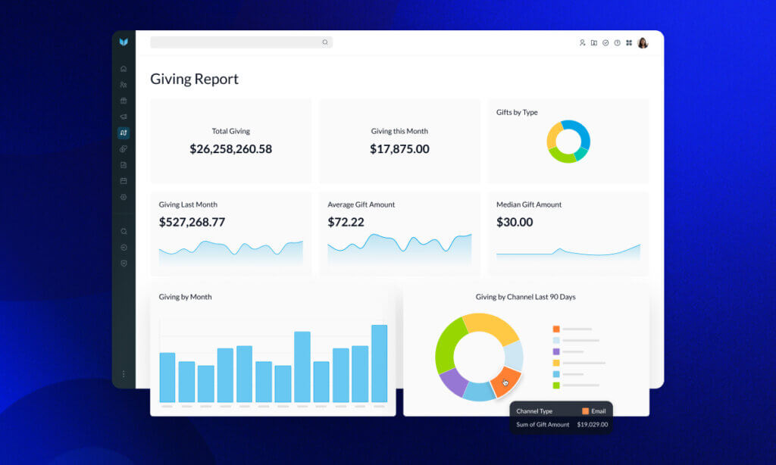Toggle the green legend entry in channel chart
This screenshot has width=776, height=465.
pos(556,385)
